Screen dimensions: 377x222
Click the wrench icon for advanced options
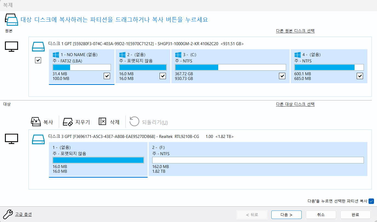tap(7, 214)
